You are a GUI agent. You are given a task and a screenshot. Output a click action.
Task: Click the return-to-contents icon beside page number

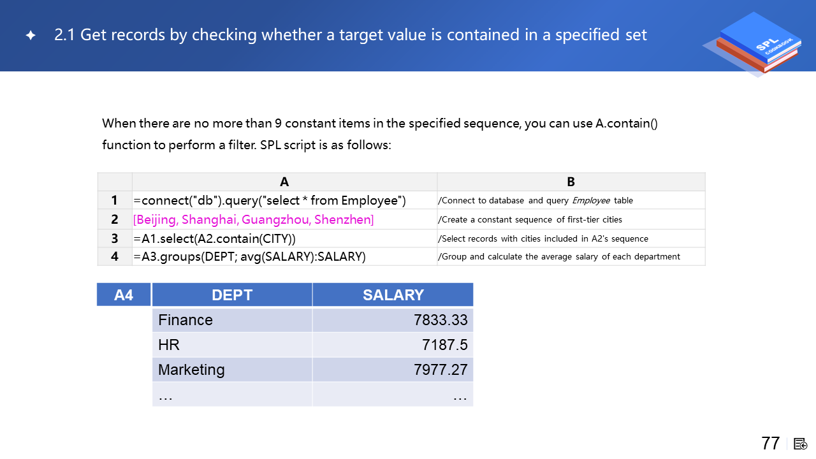pyautogui.click(x=801, y=444)
